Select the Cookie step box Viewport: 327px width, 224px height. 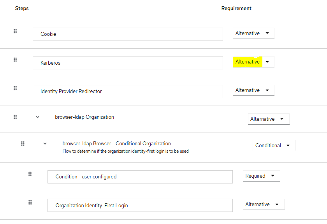(x=128, y=34)
